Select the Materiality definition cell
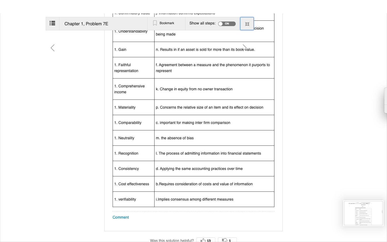 214,107
